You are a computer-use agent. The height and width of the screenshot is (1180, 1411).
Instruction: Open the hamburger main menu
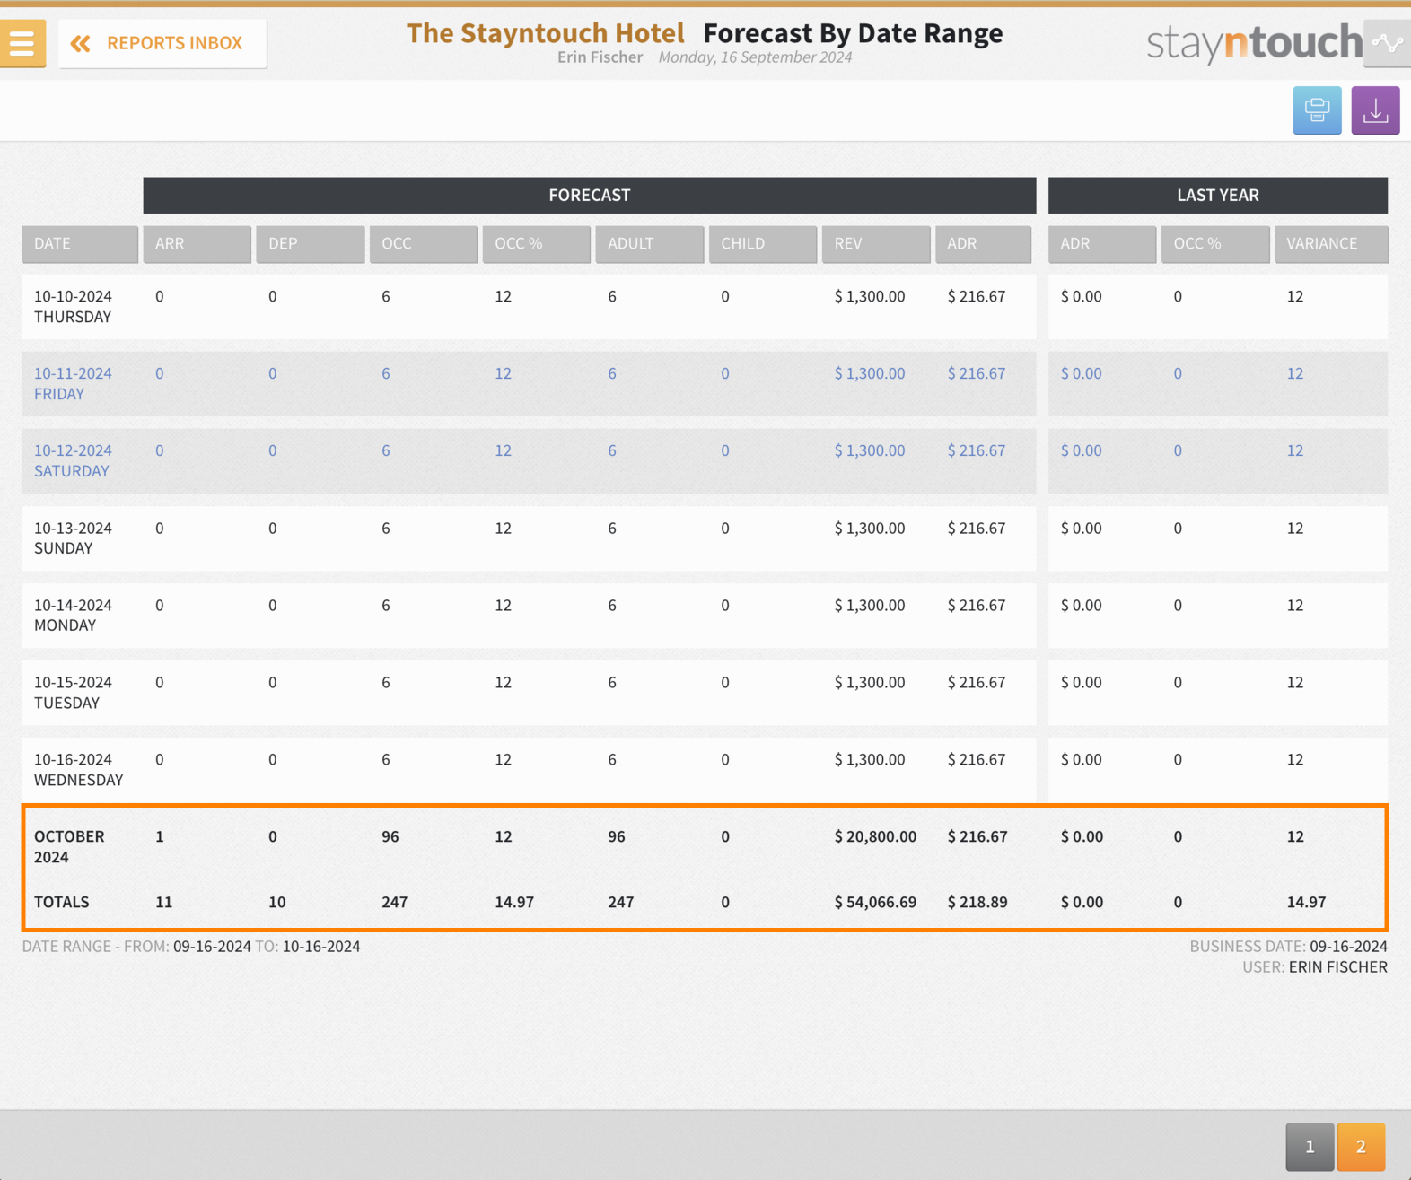(22, 43)
